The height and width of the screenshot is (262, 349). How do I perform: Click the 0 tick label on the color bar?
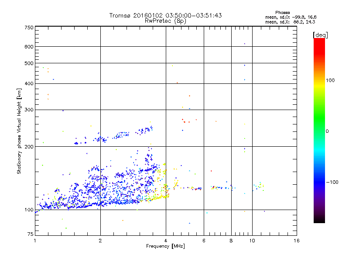[x=327, y=131]
